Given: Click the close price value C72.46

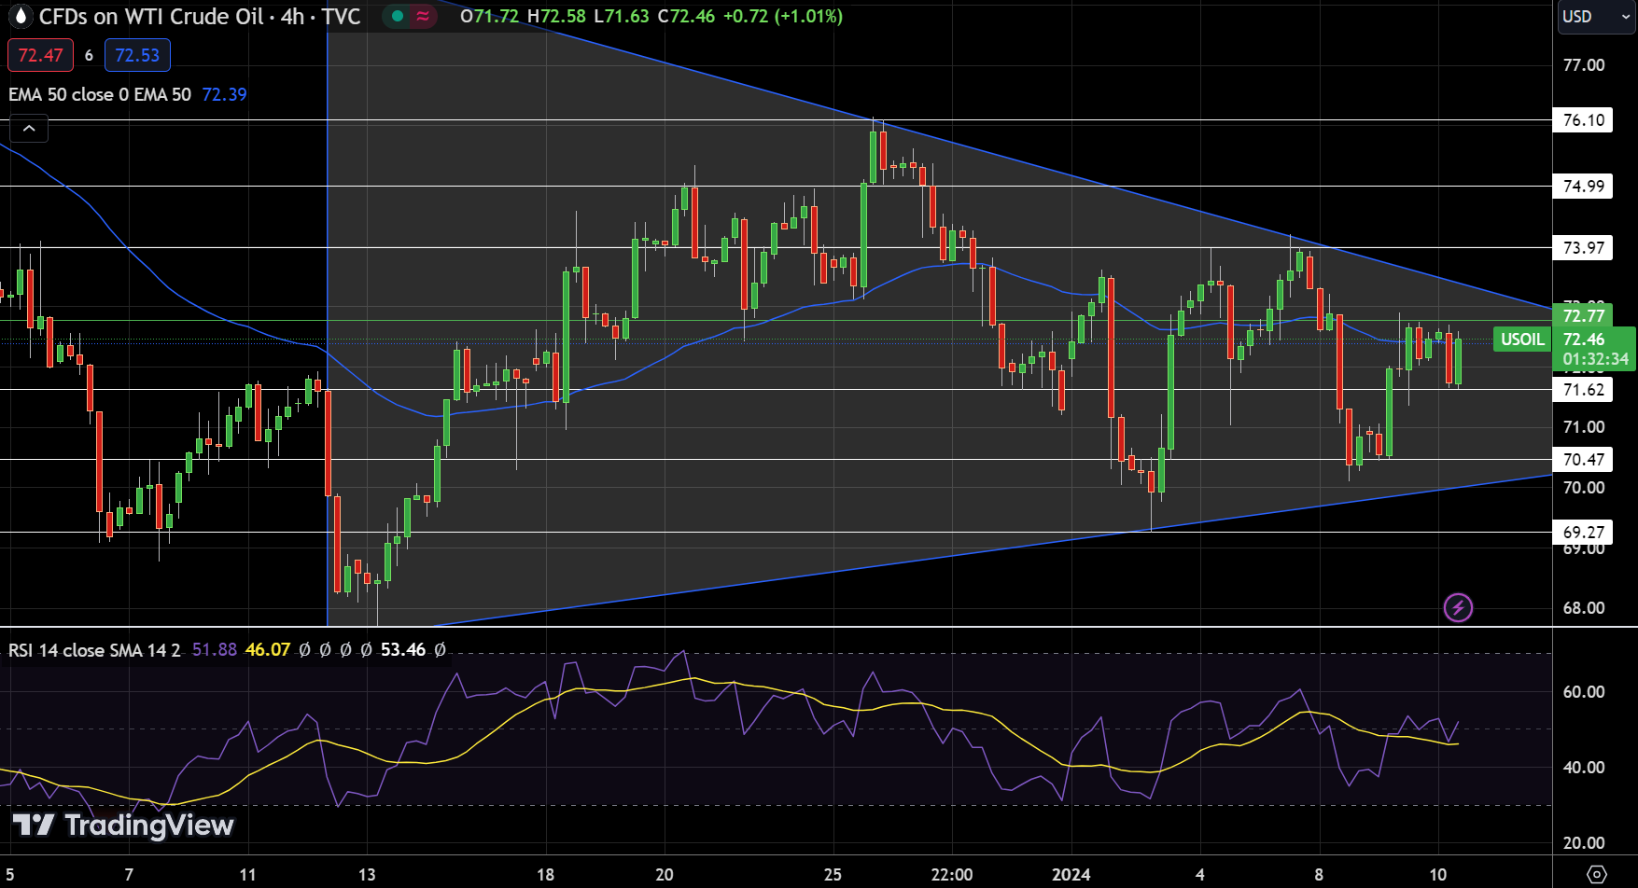Looking at the screenshot, I should 686,17.
